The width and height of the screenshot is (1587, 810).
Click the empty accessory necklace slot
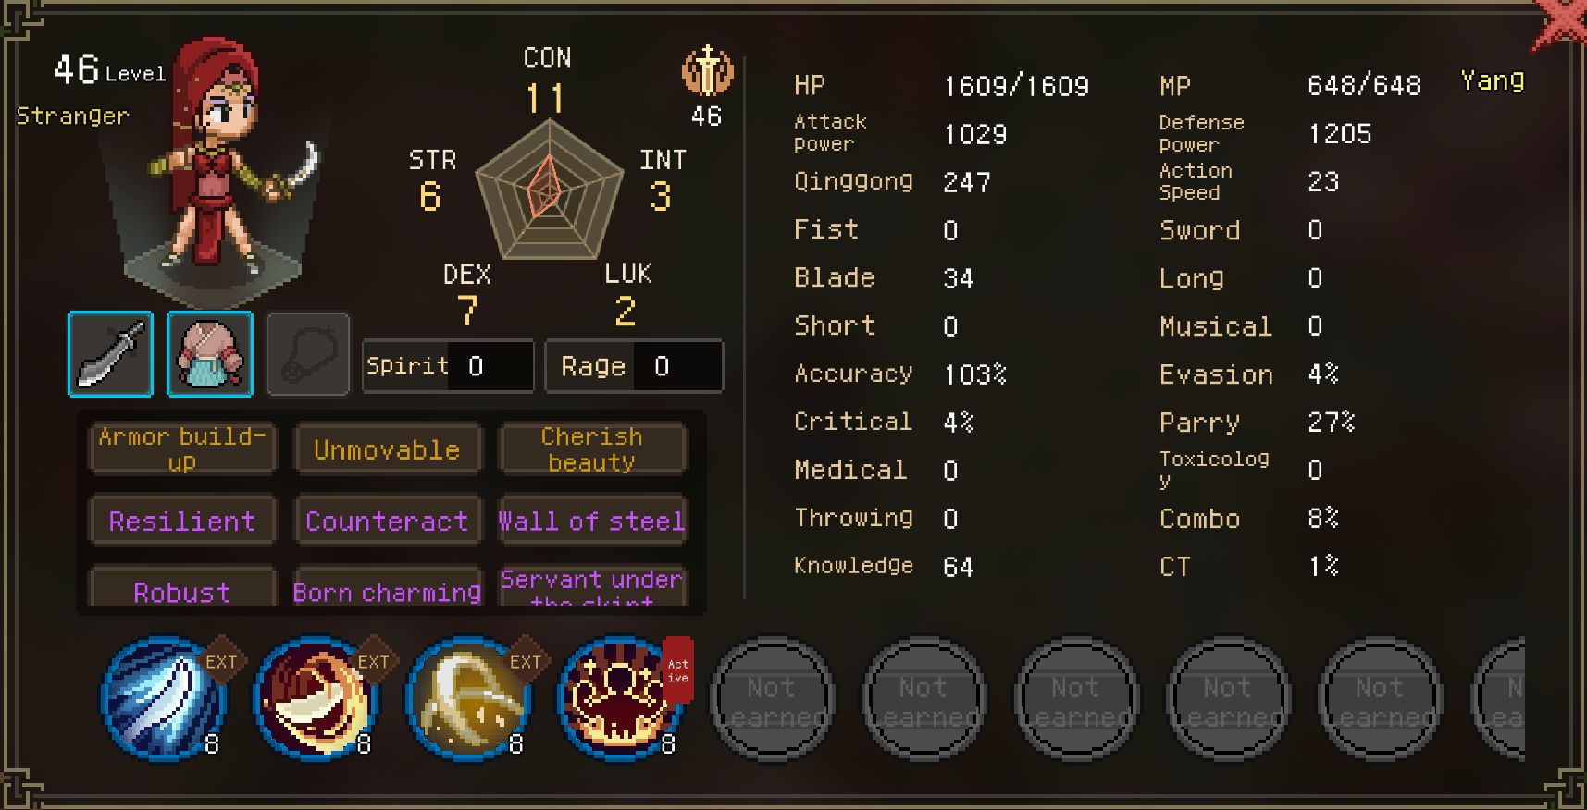point(308,354)
